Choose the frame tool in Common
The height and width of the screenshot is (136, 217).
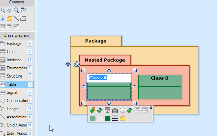[16, 27]
